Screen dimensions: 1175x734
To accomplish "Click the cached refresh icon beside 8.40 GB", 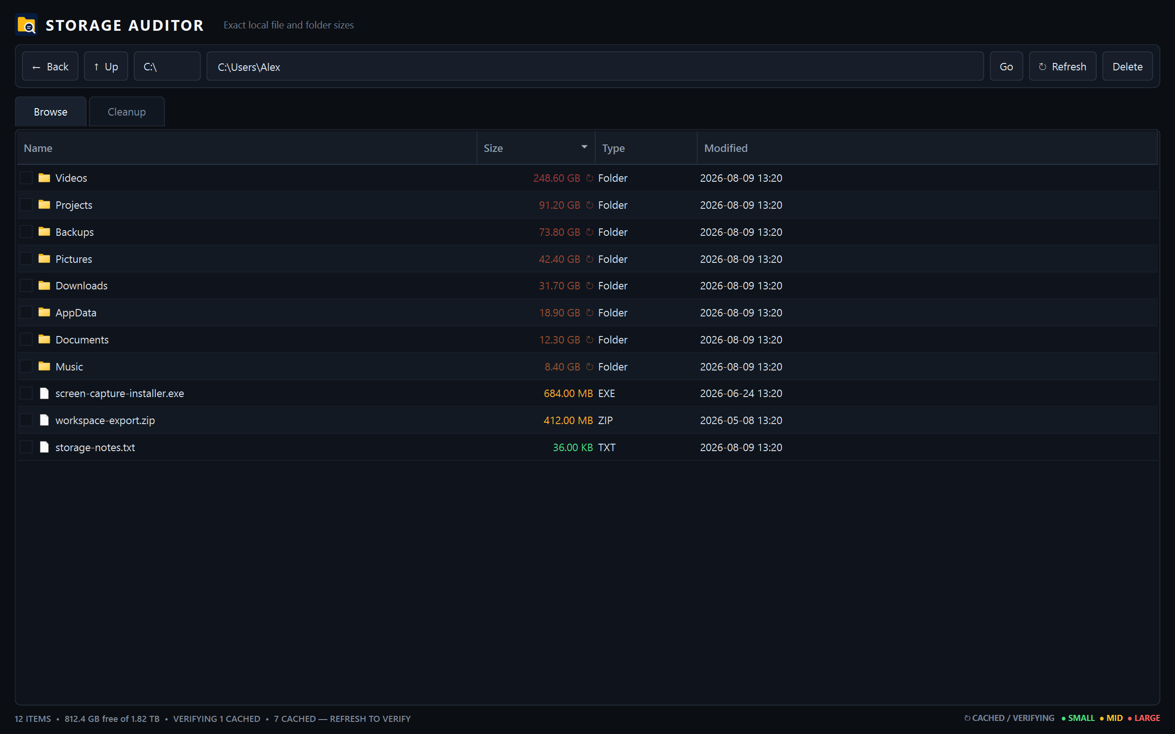I will point(589,366).
